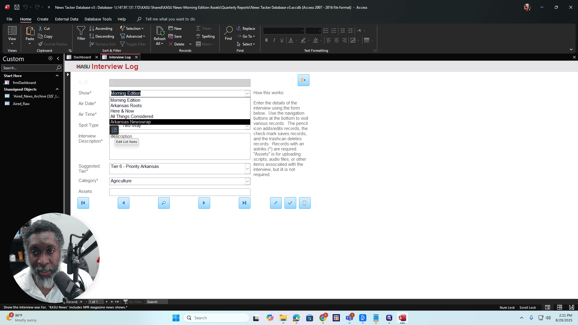Click the Assets input field
578x325 pixels.
pos(180,192)
